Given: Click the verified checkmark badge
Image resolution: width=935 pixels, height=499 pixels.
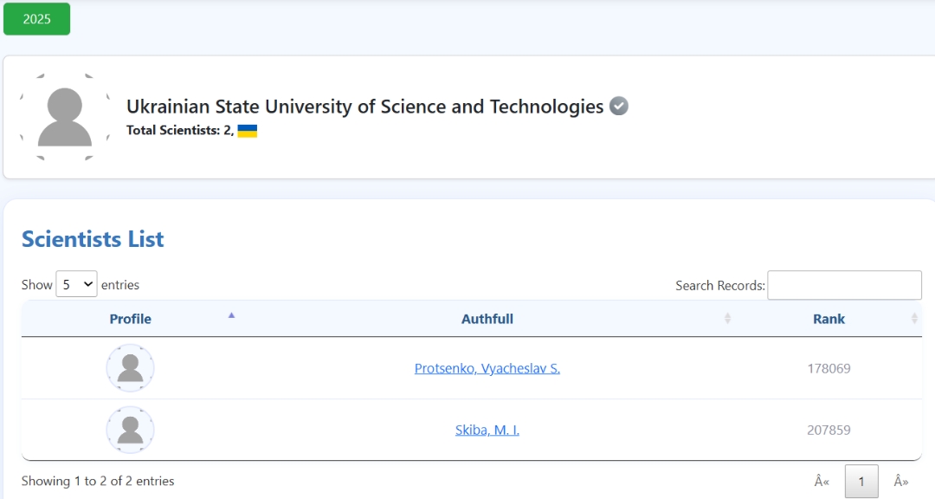Looking at the screenshot, I should (x=618, y=107).
